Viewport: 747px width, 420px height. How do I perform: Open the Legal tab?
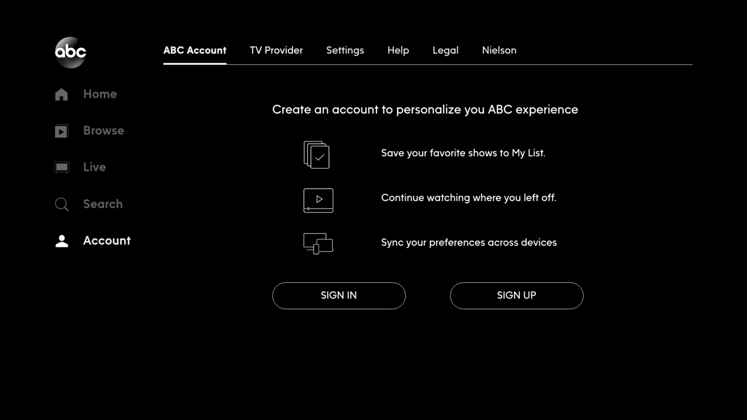(445, 51)
